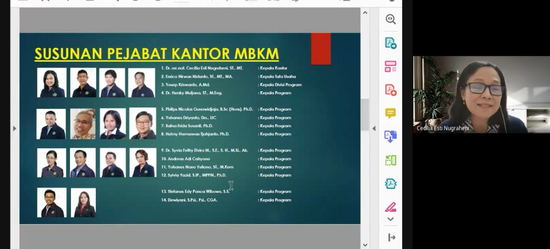Select Cecilia Esti Nugraheni's video tile
This screenshot has width=550, height=249.
[481, 94]
